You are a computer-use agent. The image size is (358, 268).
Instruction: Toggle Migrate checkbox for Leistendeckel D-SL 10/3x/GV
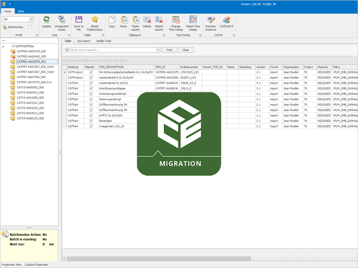(x=91, y=78)
